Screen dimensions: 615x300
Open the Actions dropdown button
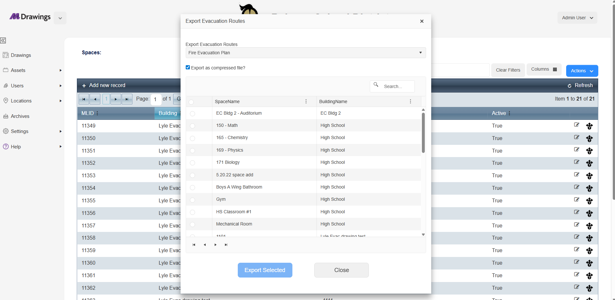point(582,71)
